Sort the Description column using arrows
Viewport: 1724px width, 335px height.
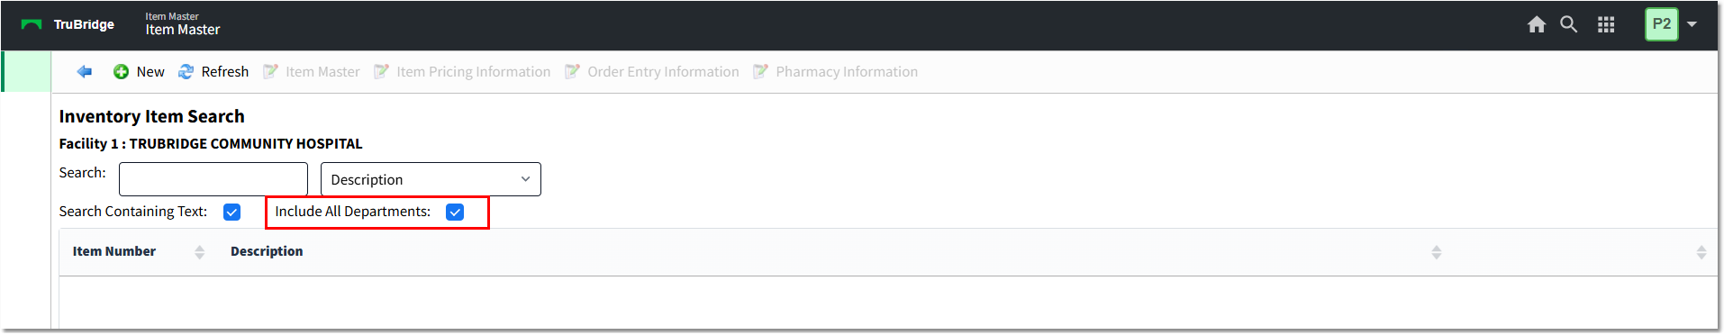(x=1437, y=252)
